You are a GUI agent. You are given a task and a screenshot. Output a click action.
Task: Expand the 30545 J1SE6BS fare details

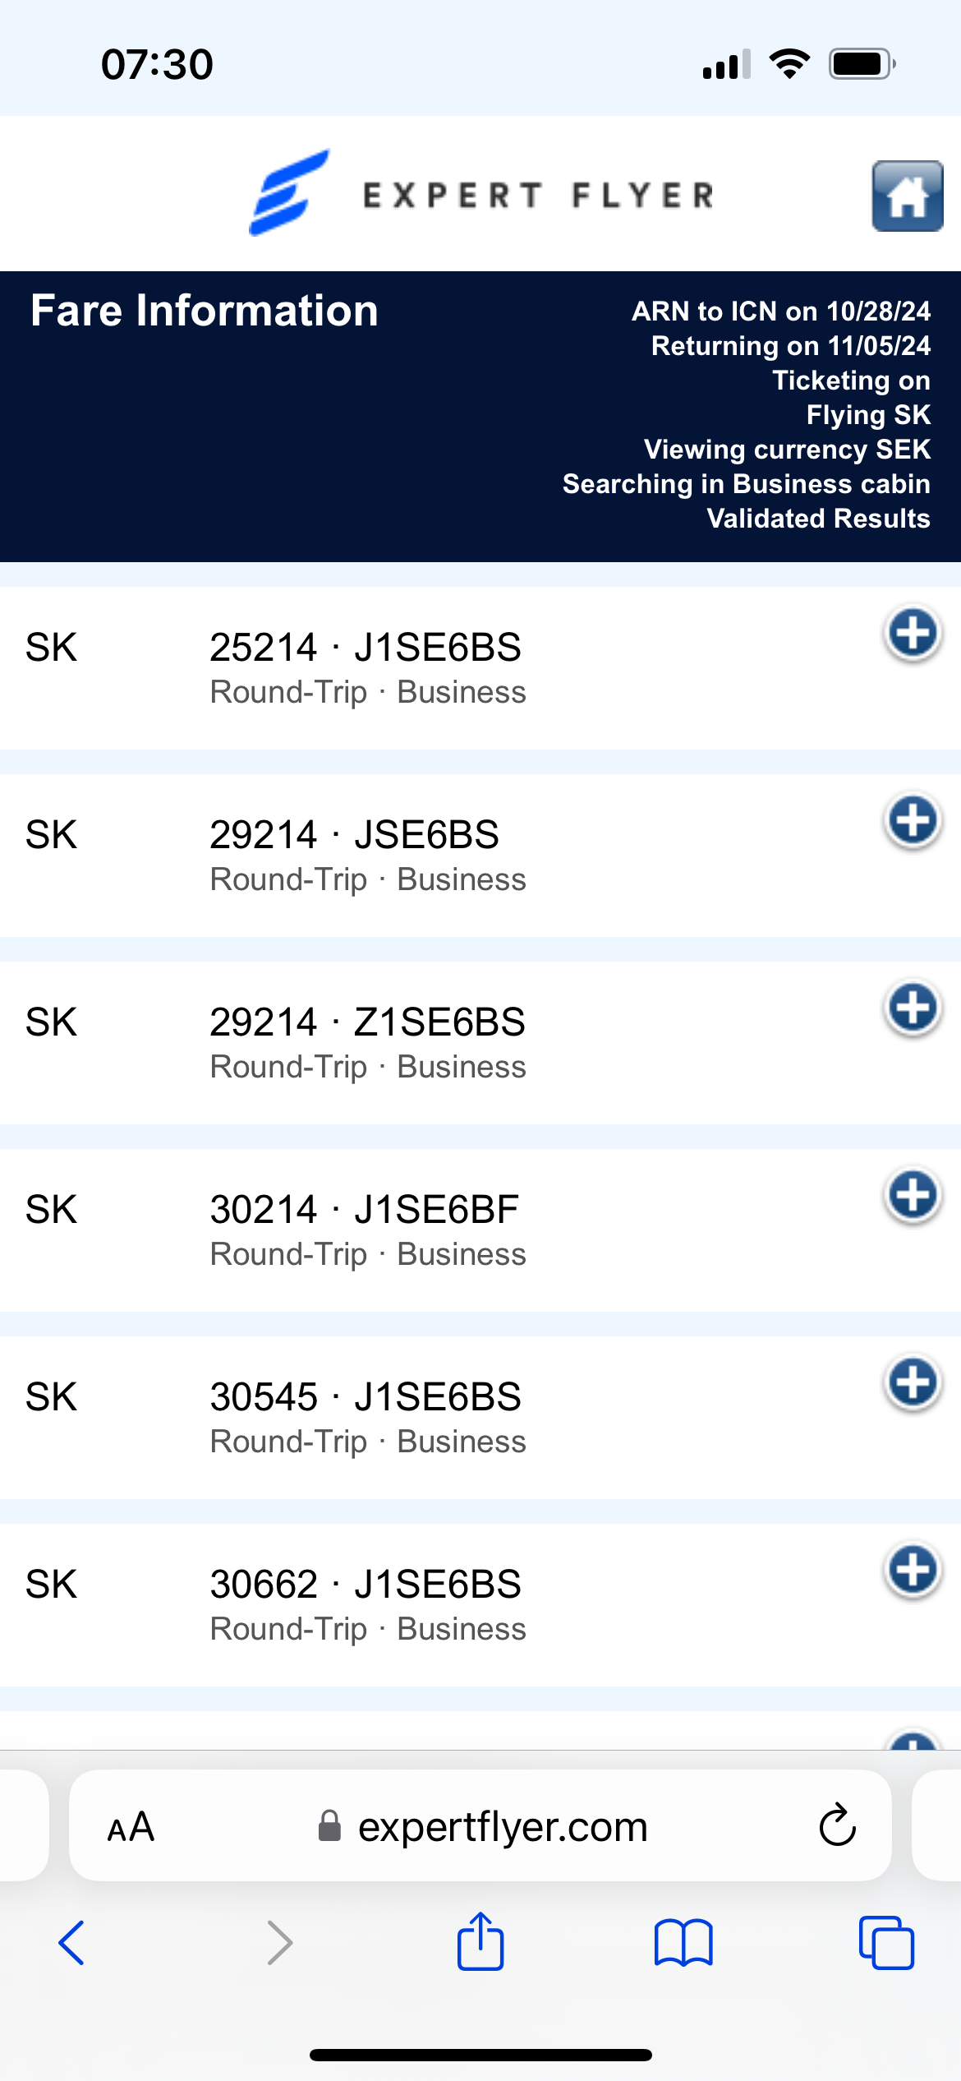click(912, 1383)
